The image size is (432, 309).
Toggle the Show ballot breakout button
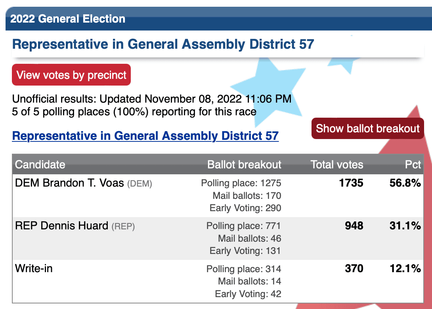(367, 128)
